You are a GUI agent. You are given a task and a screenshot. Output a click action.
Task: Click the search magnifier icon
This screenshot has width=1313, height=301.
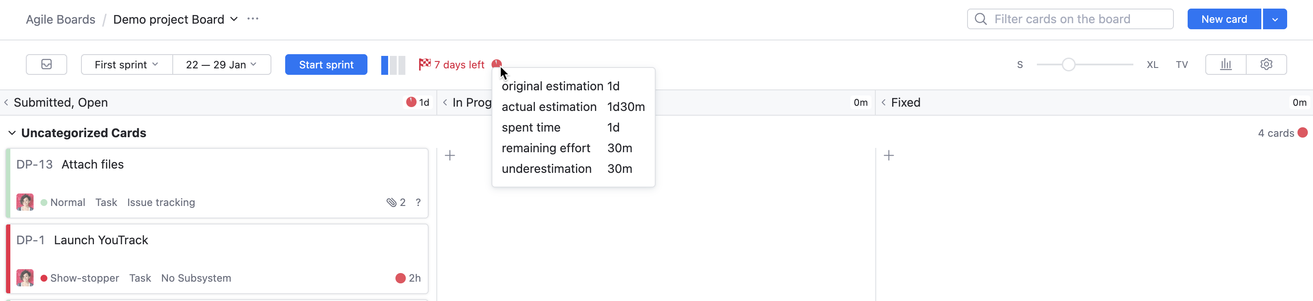pos(980,19)
